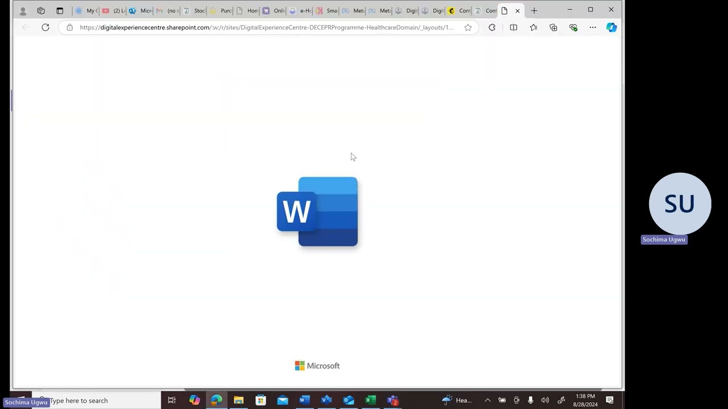The height and width of the screenshot is (409, 728).
Task: Open Browser essentials icon
Action: [573, 27]
